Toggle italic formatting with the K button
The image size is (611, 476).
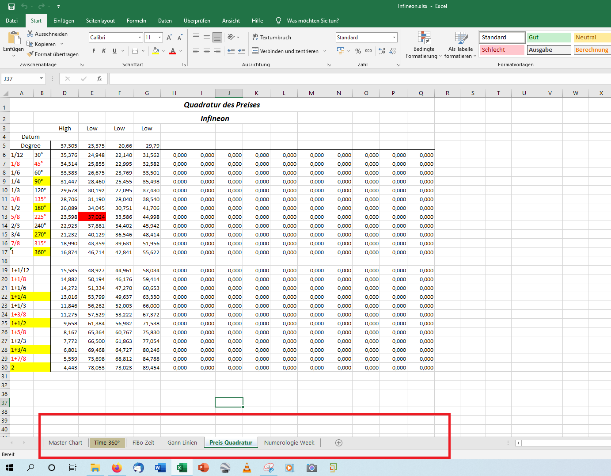104,51
